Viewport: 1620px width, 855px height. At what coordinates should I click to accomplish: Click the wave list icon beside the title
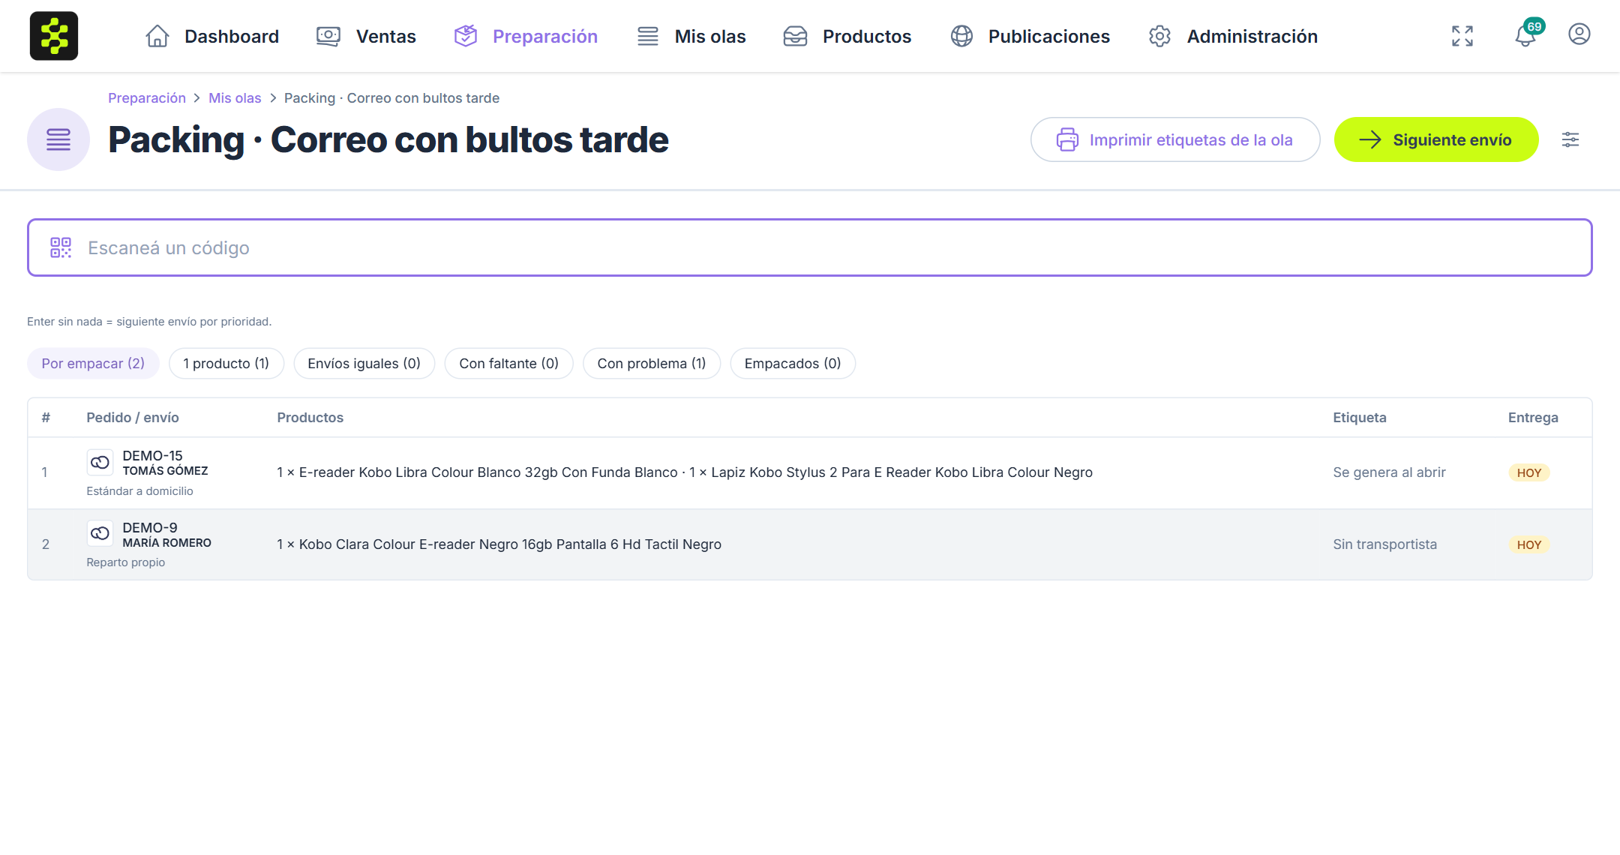(58, 139)
